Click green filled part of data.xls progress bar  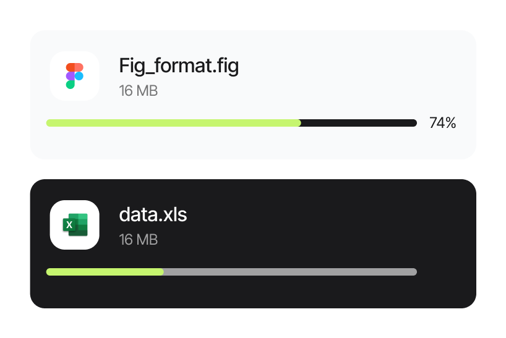pos(105,272)
